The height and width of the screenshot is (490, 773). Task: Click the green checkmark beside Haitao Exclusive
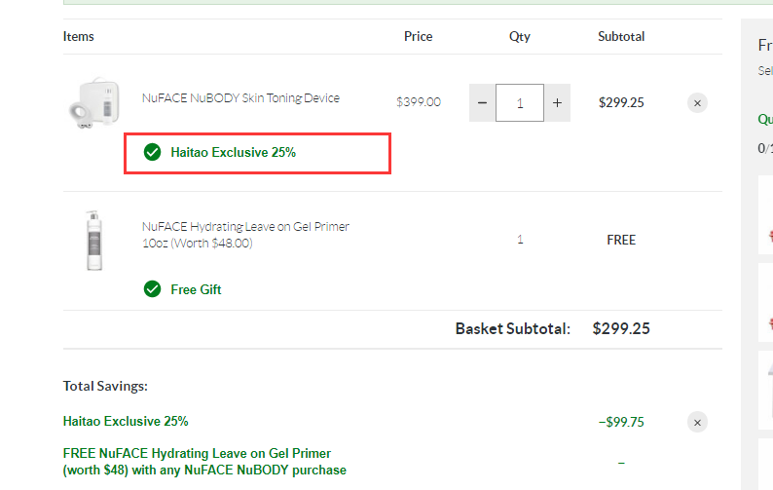point(152,152)
